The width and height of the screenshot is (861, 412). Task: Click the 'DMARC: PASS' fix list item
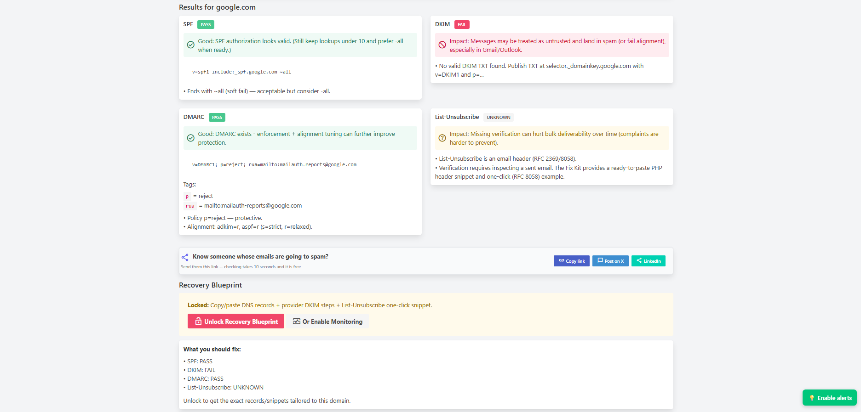click(204, 379)
